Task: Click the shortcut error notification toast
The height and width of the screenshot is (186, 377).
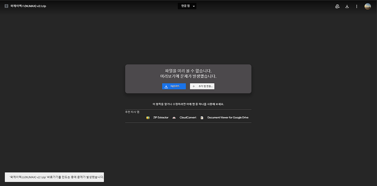Action: click(54, 177)
